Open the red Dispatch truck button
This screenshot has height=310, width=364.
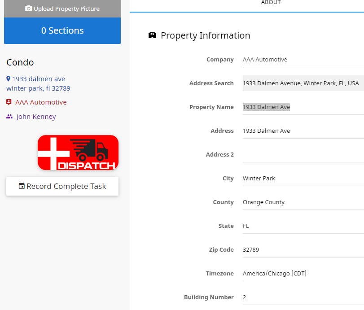tap(78, 153)
